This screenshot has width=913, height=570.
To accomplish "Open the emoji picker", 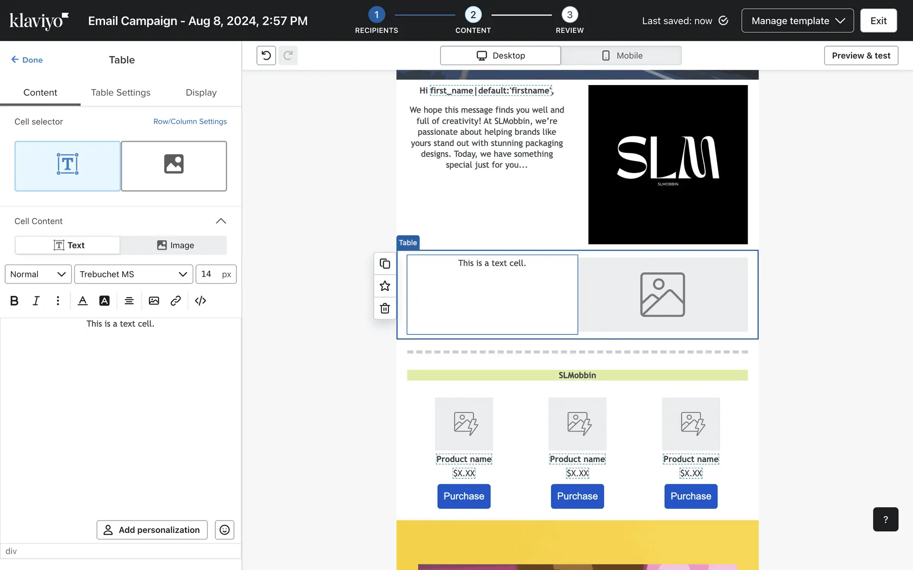I will click(224, 530).
